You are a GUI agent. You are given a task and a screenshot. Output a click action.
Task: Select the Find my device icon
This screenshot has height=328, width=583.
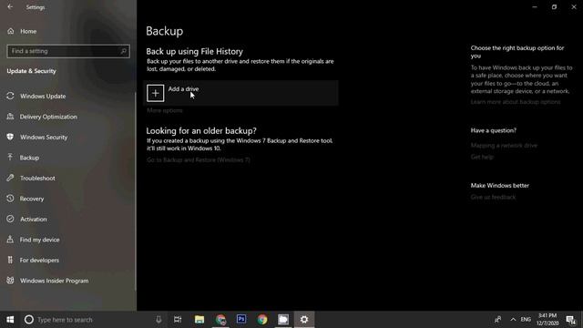(x=10, y=240)
